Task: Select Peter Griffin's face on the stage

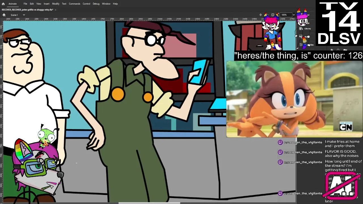Action: tap(24, 55)
